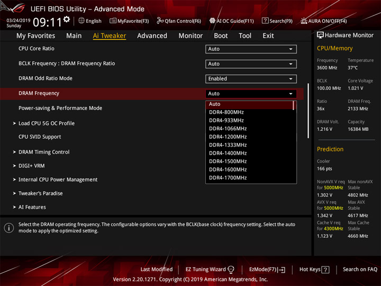This screenshot has height=286, width=381.
Task: Click the English language globe icon
Action: pyautogui.click(x=81, y=21)
